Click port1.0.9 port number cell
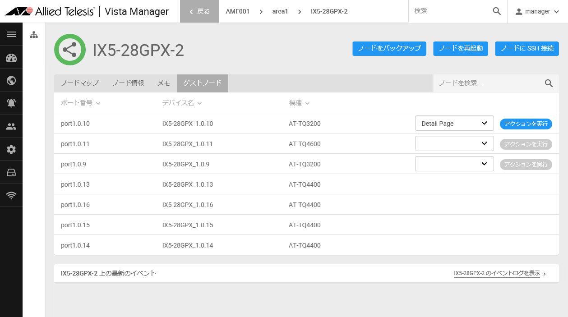 (x=74, y=164)
